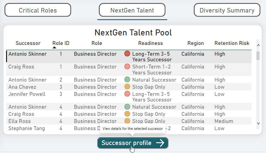Sort by the Readiness column header

(150, 43)
